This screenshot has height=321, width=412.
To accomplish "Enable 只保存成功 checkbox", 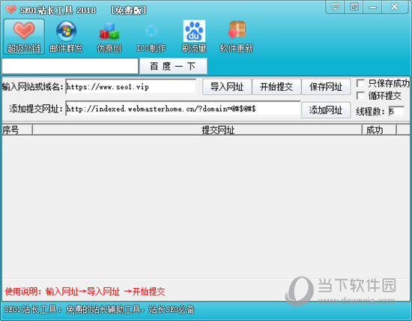I will (360, 83).
